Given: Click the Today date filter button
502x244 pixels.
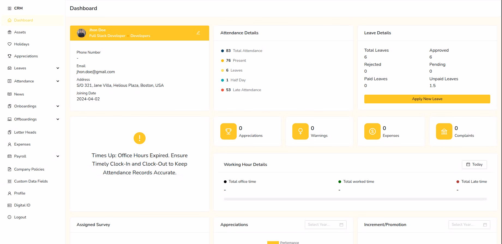Looking at the screenshot, I should click(474, 165).
